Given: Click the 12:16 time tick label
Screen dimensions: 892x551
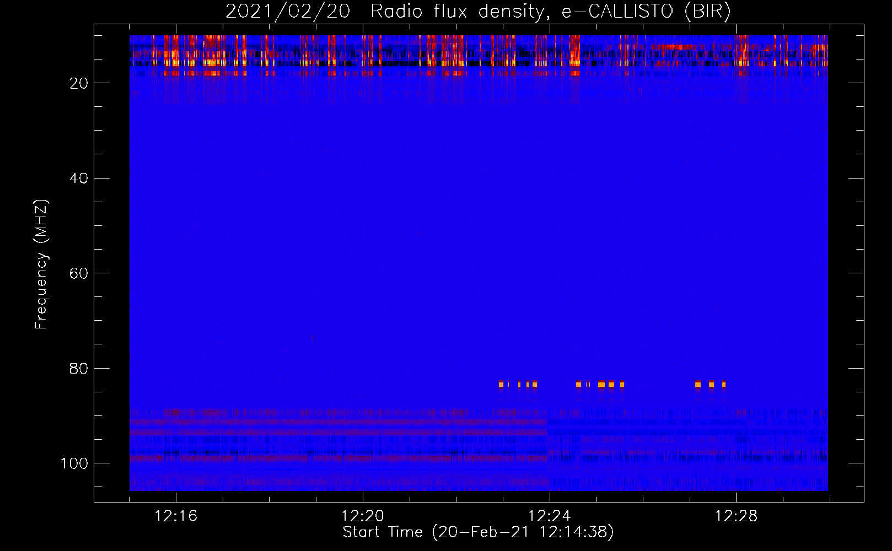Looking at the screenshot, I should point(176,516).
